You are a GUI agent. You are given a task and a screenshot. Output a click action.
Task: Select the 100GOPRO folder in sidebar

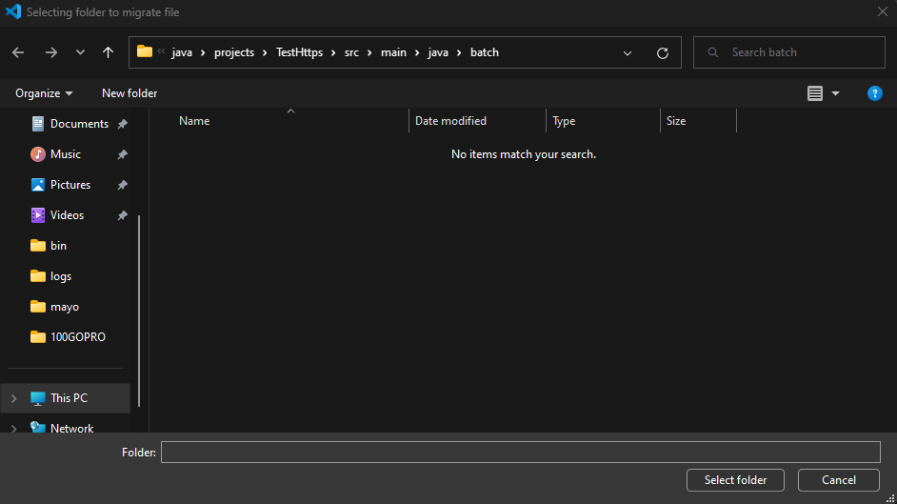[x=77, y=337]
